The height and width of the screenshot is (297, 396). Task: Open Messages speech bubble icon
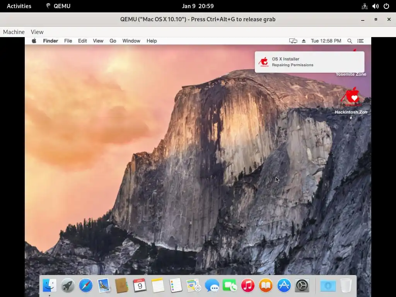click(212, 286)
